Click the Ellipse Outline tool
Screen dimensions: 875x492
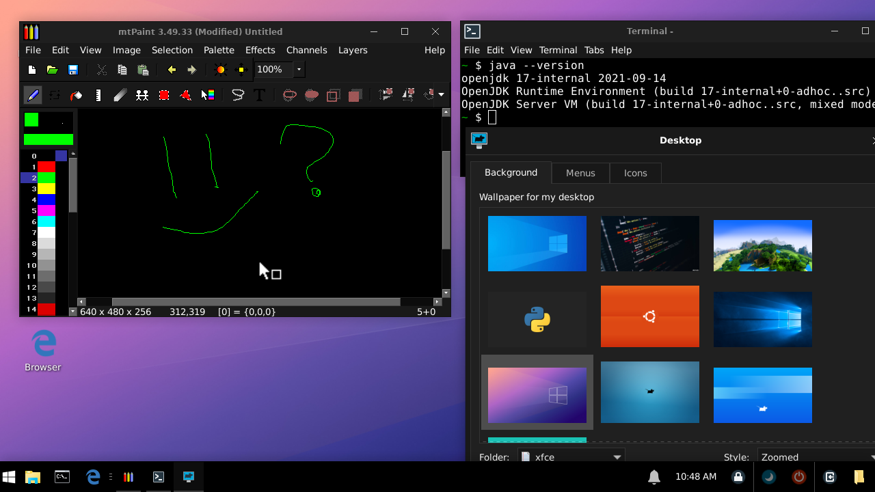tap(289, 95)
